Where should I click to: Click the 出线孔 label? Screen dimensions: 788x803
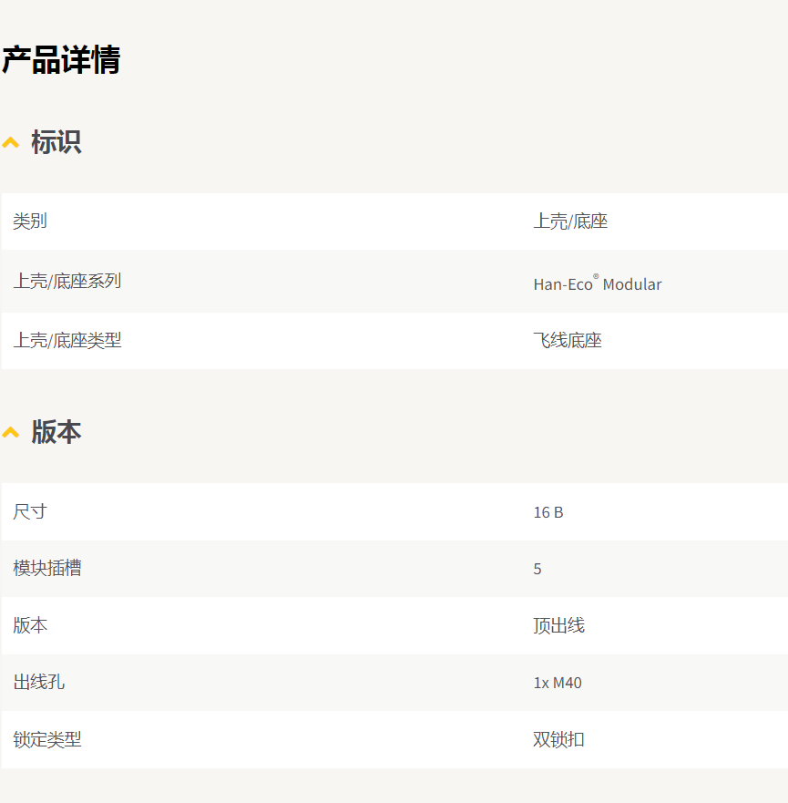(x=39, y=682)
